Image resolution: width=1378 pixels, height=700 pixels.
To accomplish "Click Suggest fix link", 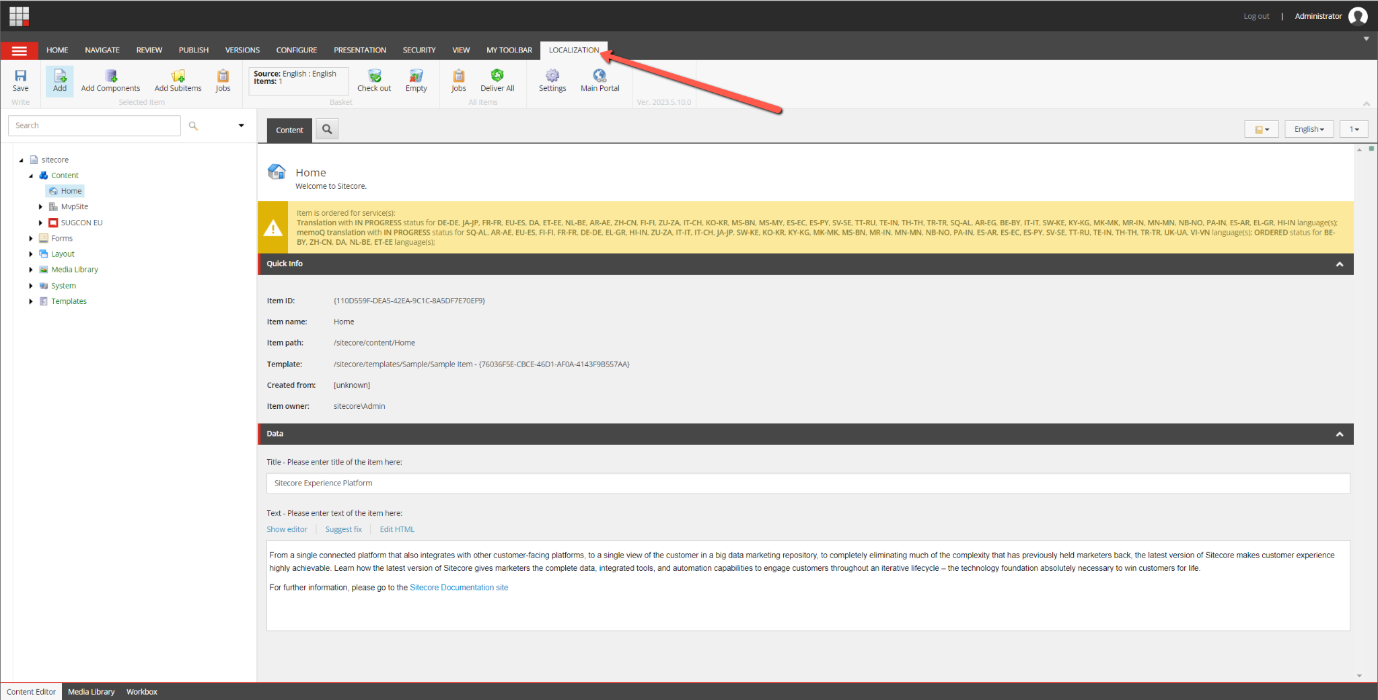I will (x=344, y=530).
